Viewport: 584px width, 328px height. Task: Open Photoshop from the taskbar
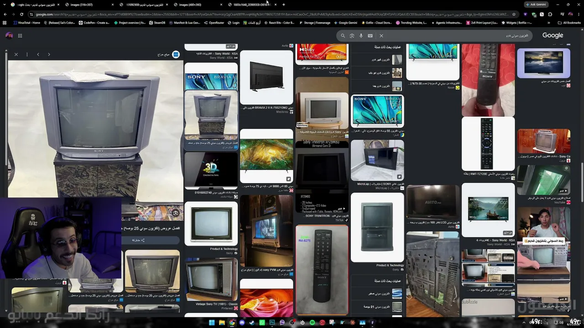(x=272, y=323)
